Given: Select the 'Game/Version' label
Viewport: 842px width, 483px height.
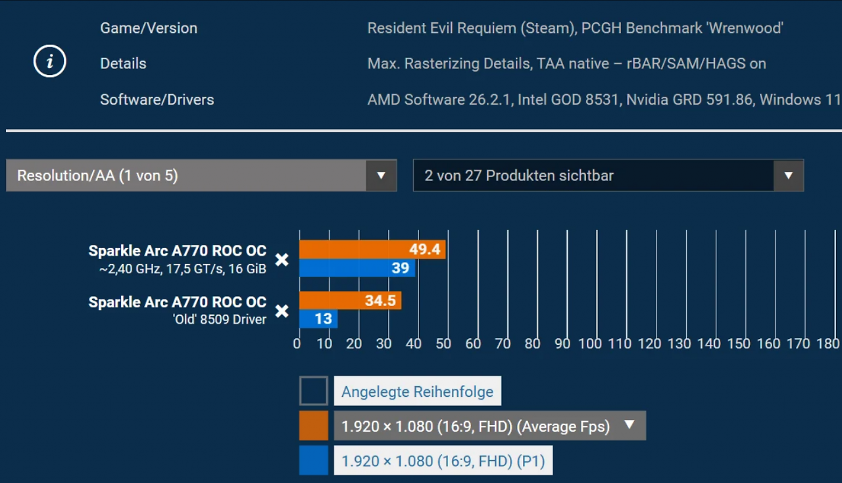Looking at the screenshot, I should point(149,28).
